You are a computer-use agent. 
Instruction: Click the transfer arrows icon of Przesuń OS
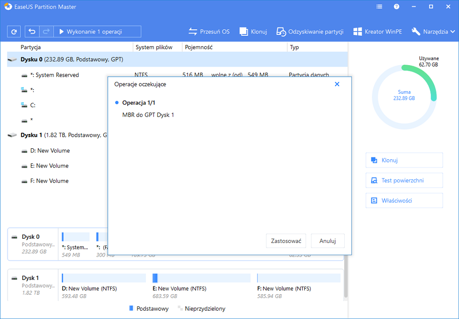193,32
